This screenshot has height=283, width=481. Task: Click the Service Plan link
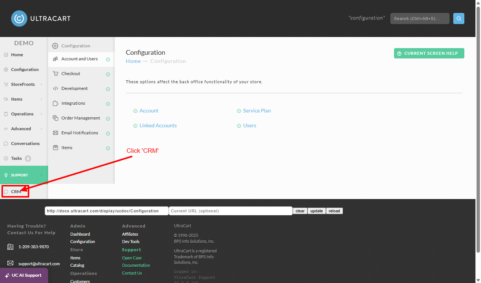[257, 111]
